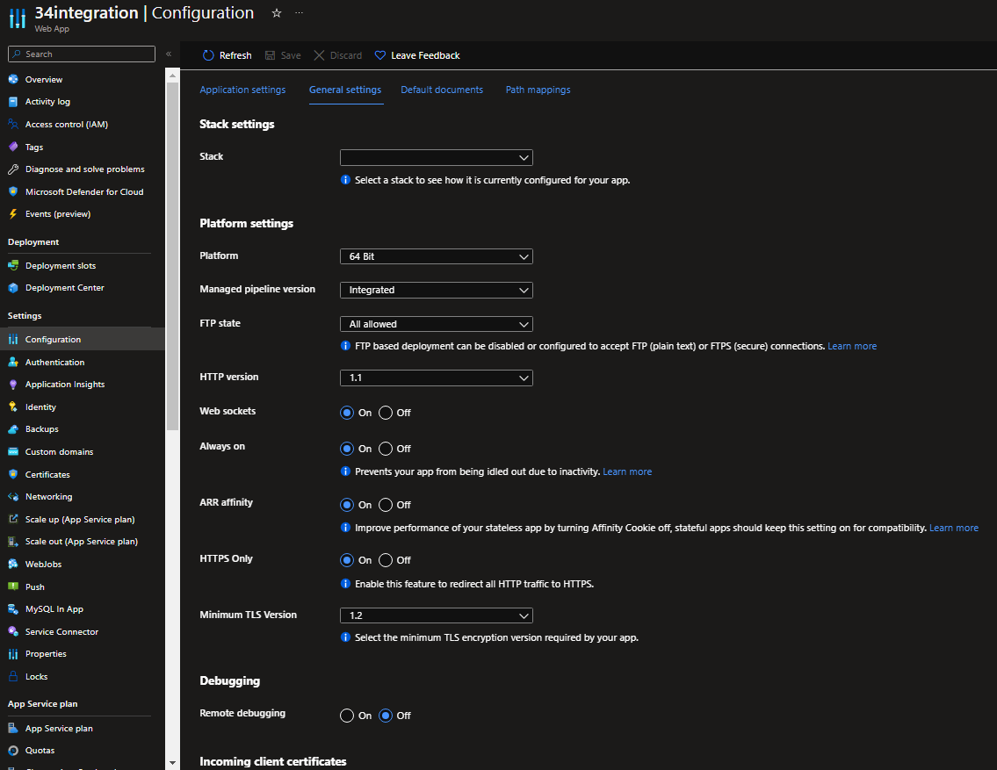
Task: Click the Networking icon
Action: [x=12, y=497]
